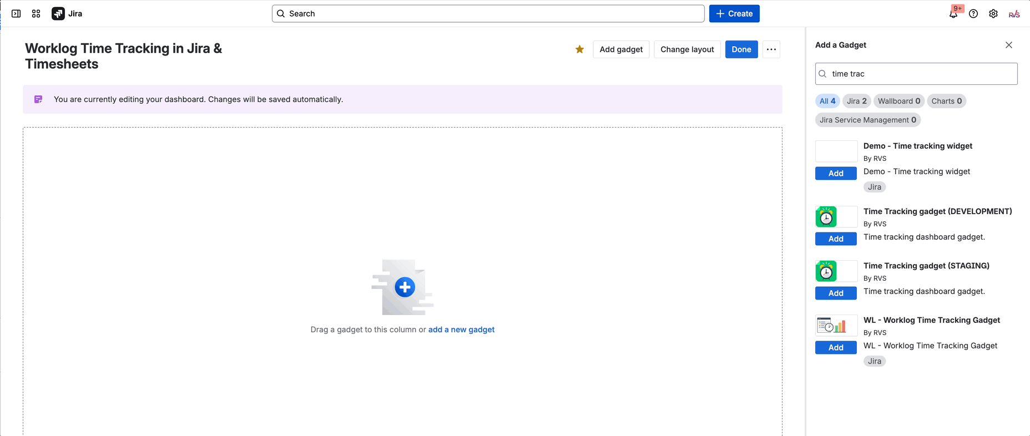1030x436 pixels.
Task: Filter gadgets by Jira category
Action: tap(856, 101)
